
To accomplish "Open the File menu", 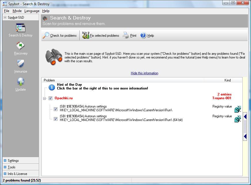I will coord(7,11).
